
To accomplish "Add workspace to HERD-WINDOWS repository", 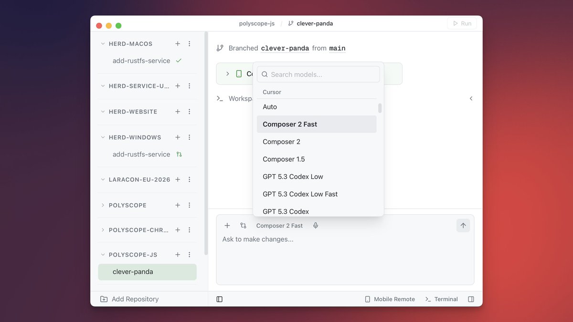I will click(x=178, y=137).
